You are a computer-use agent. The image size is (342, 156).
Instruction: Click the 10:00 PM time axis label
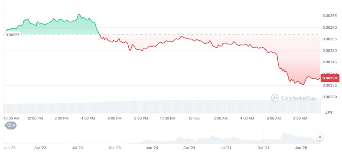click(168, 119)
